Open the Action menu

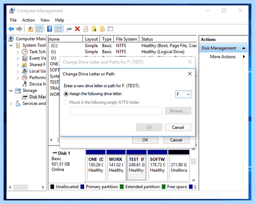[x=28, y=20]
